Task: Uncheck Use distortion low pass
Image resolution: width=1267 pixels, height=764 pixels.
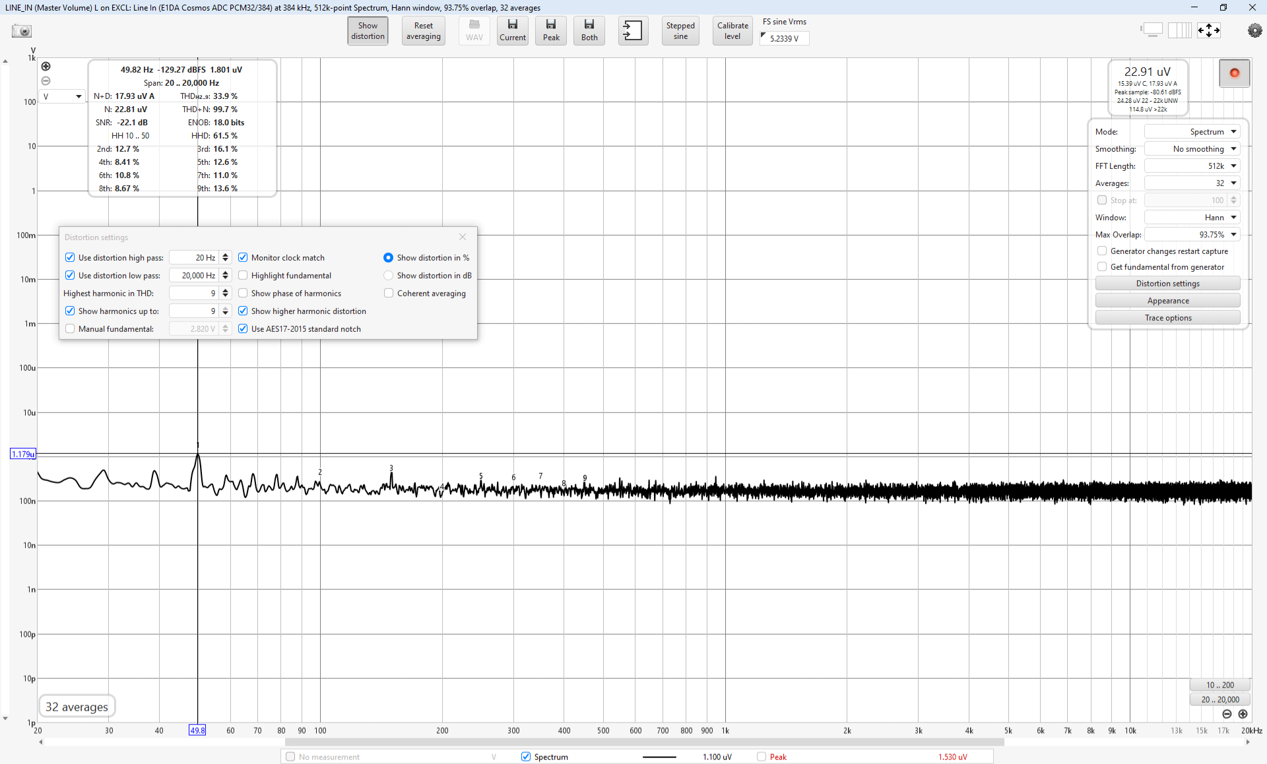Action: point(70,275)
